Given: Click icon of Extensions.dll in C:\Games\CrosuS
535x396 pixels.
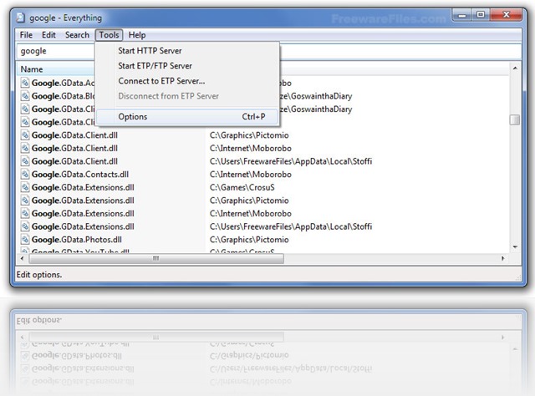Looking at the screenshot, I should [x=25, y=187].
